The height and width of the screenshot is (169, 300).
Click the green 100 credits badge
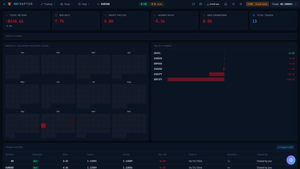click(144, 4)
